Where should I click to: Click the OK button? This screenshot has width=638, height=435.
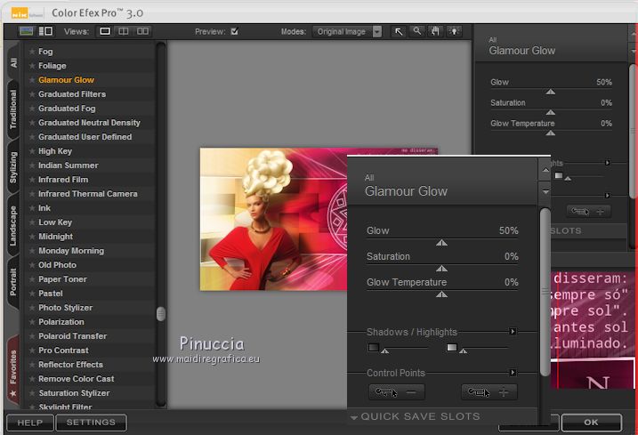pyautogui.click(x=591, y=423)
